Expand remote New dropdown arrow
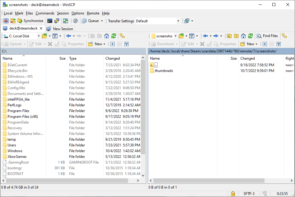This screenshot has width=295, height=197. (x=257, y=44)
